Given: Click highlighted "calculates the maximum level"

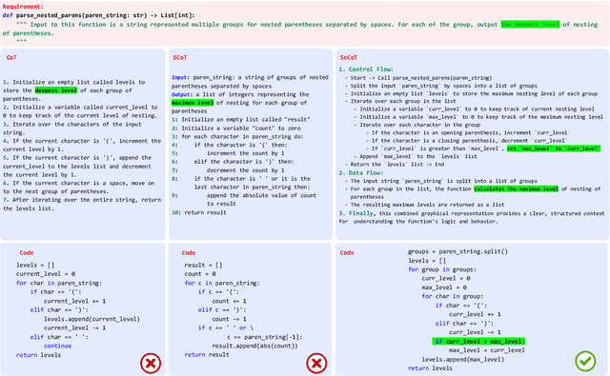Looking at the screenshot, I should coord(516,188).
